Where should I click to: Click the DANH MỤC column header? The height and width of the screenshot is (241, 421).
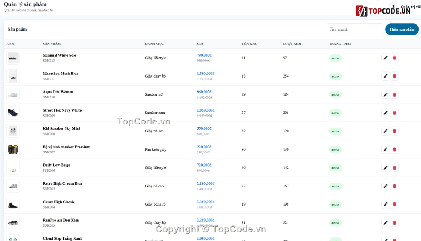coord(154,44)
